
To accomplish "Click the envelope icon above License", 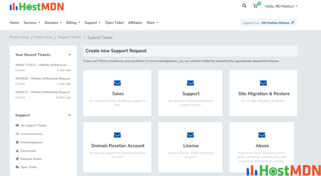I will tap(190, 135).
